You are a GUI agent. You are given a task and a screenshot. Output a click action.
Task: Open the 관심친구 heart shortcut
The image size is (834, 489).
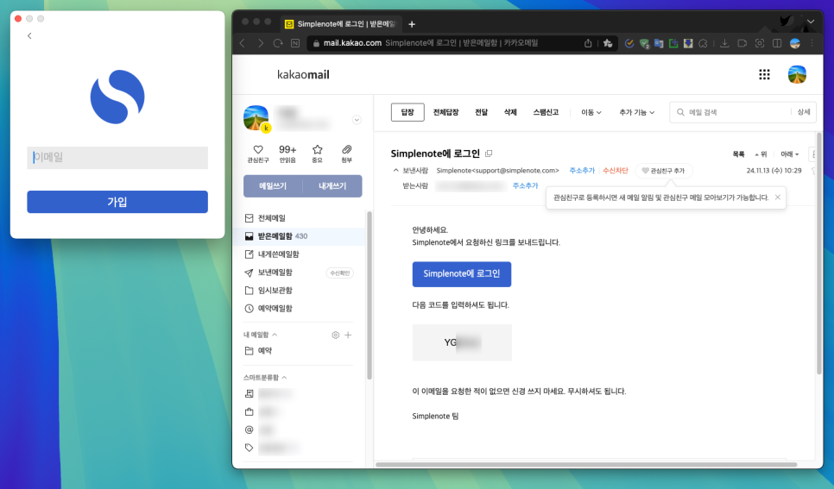tap(258, 154)
